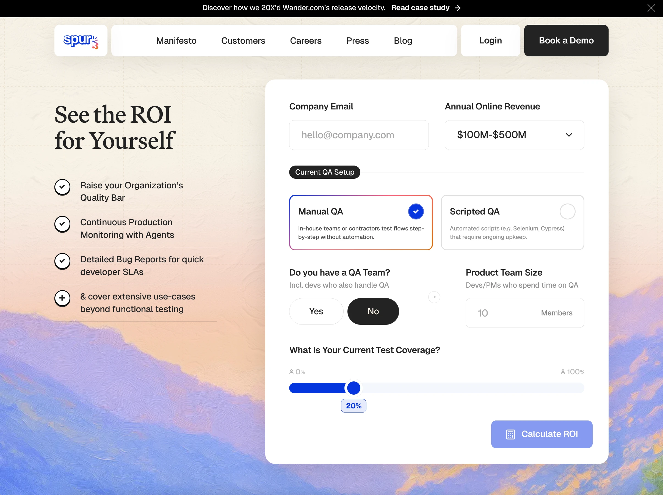Click the arrow icon beside Read case study

457,8
